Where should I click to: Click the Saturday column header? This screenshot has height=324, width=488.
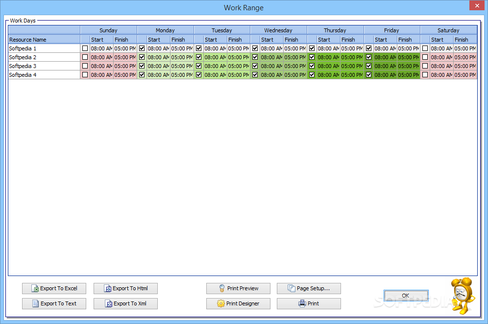(448, 30)
